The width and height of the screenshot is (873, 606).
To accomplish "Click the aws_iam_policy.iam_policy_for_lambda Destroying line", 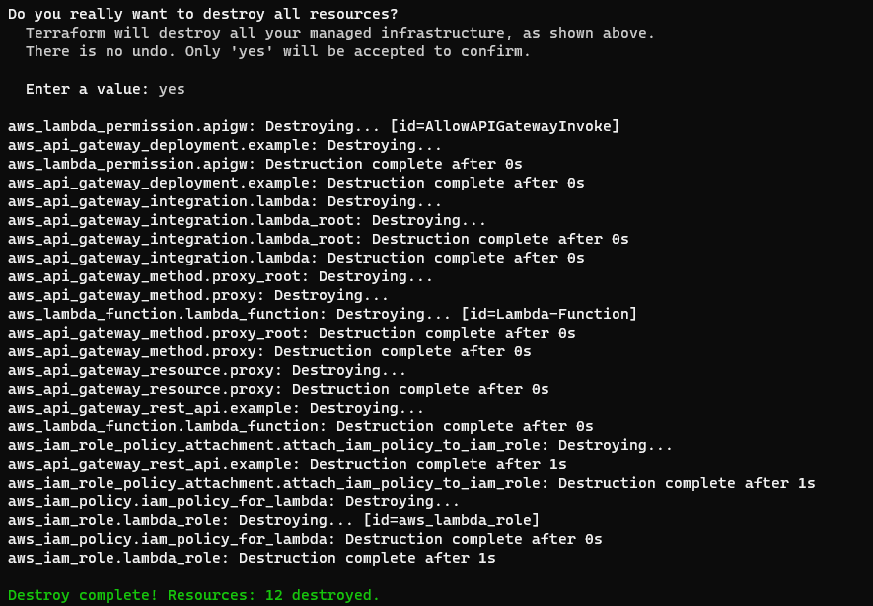I will click(233, 501).
